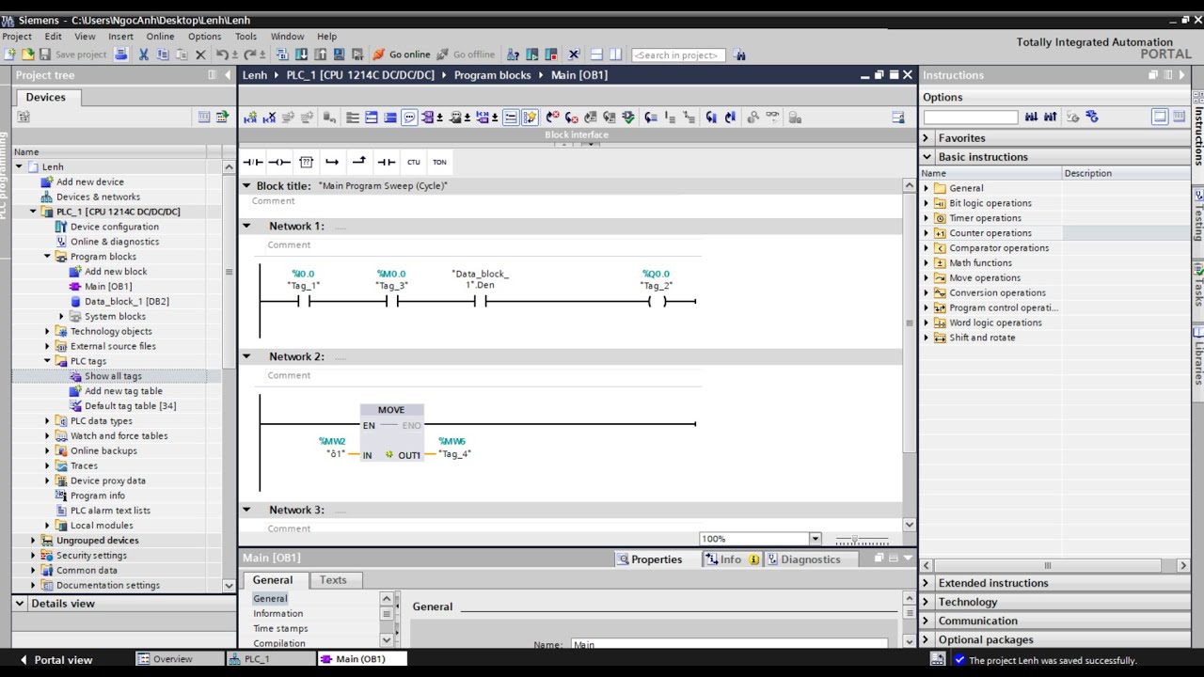Click the Instructions search input field
1204x677 pixels.
(x=971, y=117)
